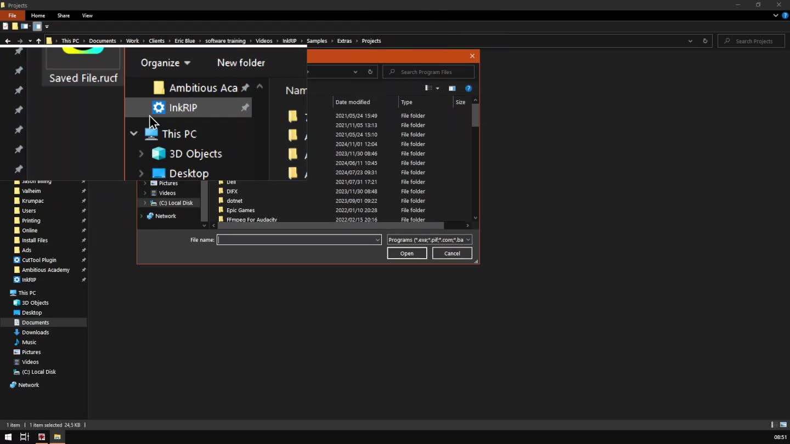Go up one folder with the up arrow
Viewport: 790px width, 444px height.
[x=38, y=41]
